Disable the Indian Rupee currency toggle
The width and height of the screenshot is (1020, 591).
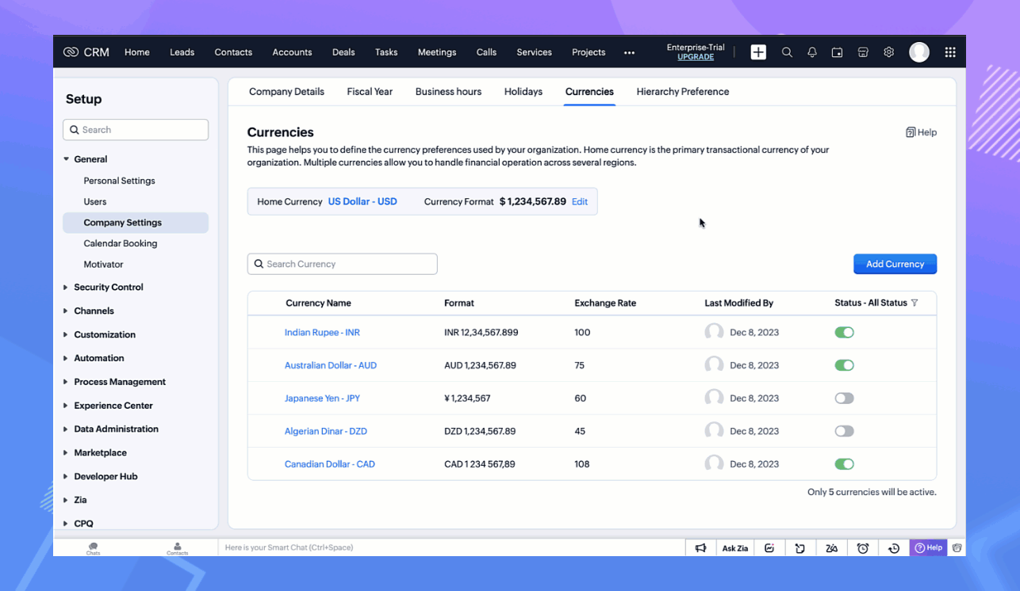[x=844, y=333]
